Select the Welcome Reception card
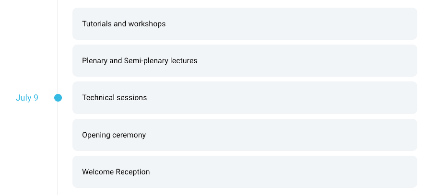Screen dimensions: 425x195 tap(245, 172)
